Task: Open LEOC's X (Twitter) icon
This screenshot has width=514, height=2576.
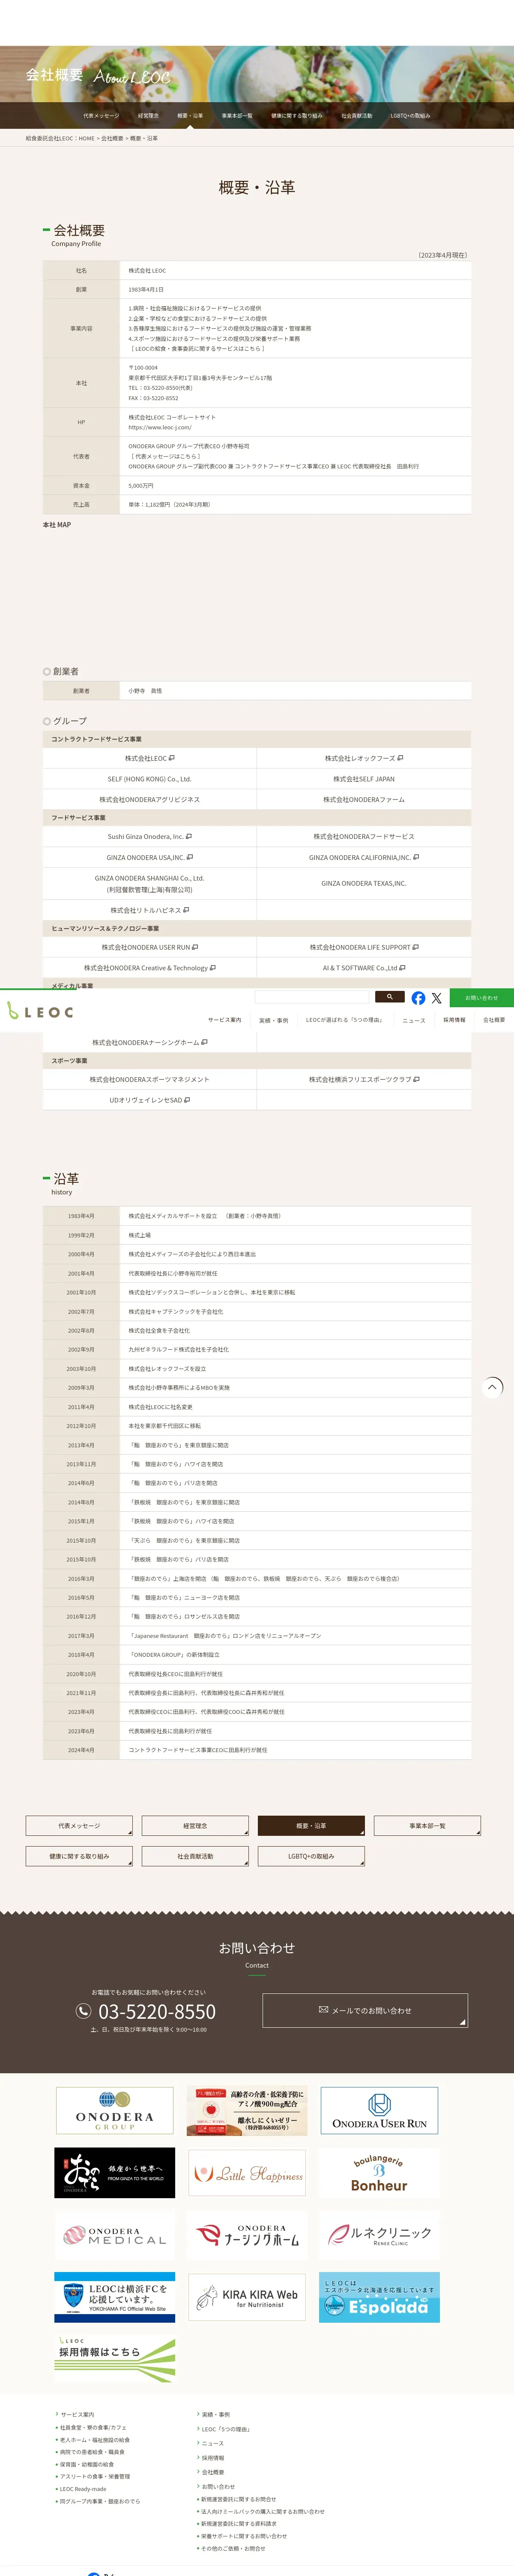Action: pos(436,998)
